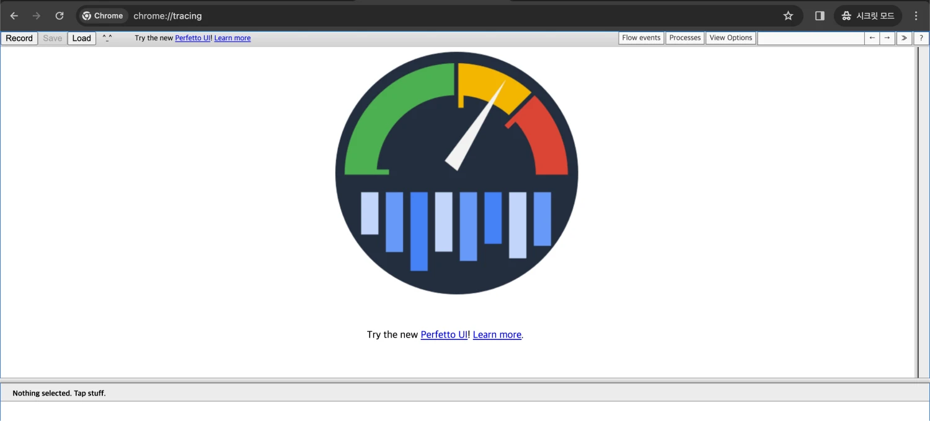The height and width of the screenshot is (421, 930).
Task: Open the View Options dropdown
Action: [730, 38]
